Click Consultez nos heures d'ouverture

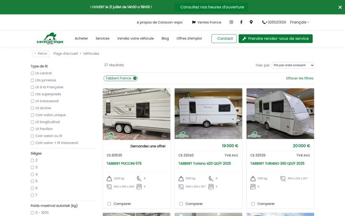pos(211,7)
